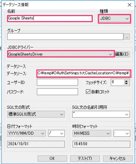Click the date preview field 2024/10/01

click(x=36, y=144)
